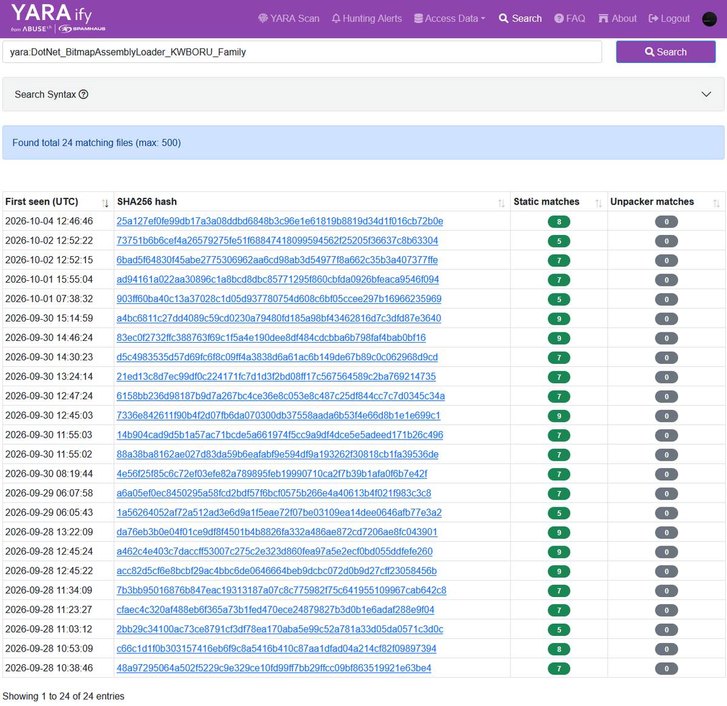Click 'Showing 1 to 24 of 24 entries'
The height and width of the screenshot is (706, 727).
click(x=64, y=696)
